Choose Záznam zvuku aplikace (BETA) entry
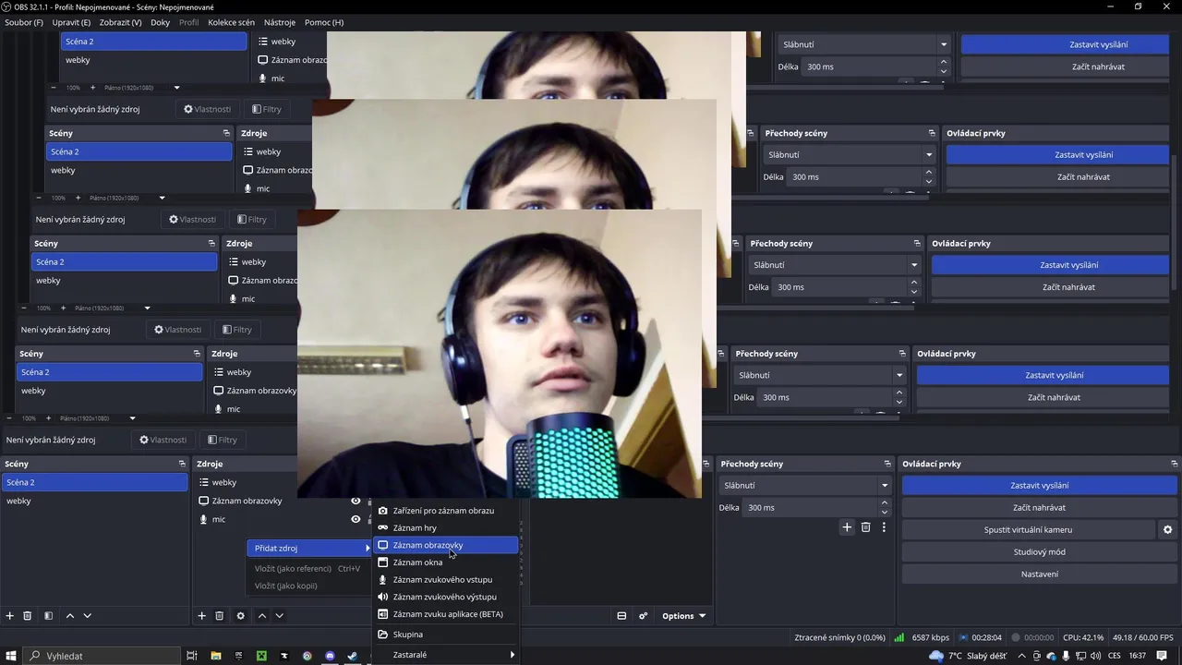 (x=446, y=614)
